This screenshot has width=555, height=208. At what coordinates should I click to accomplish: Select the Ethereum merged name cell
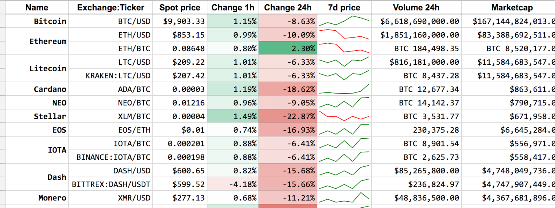[x=48, y=41]
